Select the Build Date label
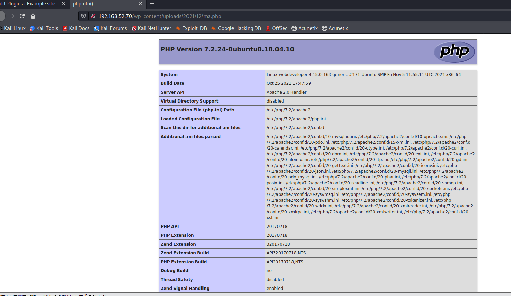 [x=172, y=83]
